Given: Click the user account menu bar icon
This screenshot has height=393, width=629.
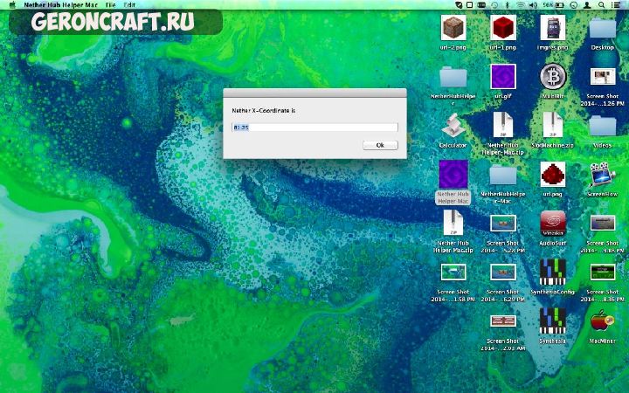Looking at the screenshot, I should tap(587, 5).
